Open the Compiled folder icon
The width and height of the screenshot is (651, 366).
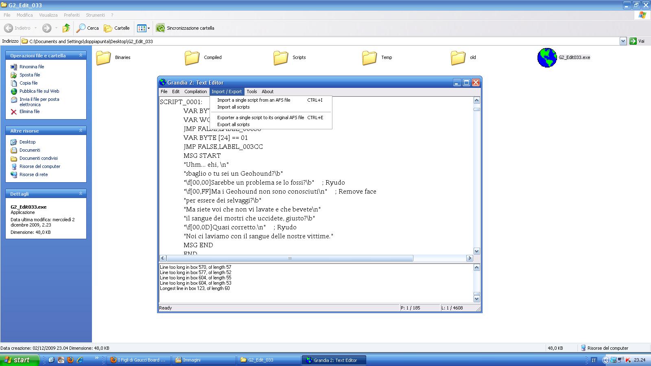tap(192, 58)
